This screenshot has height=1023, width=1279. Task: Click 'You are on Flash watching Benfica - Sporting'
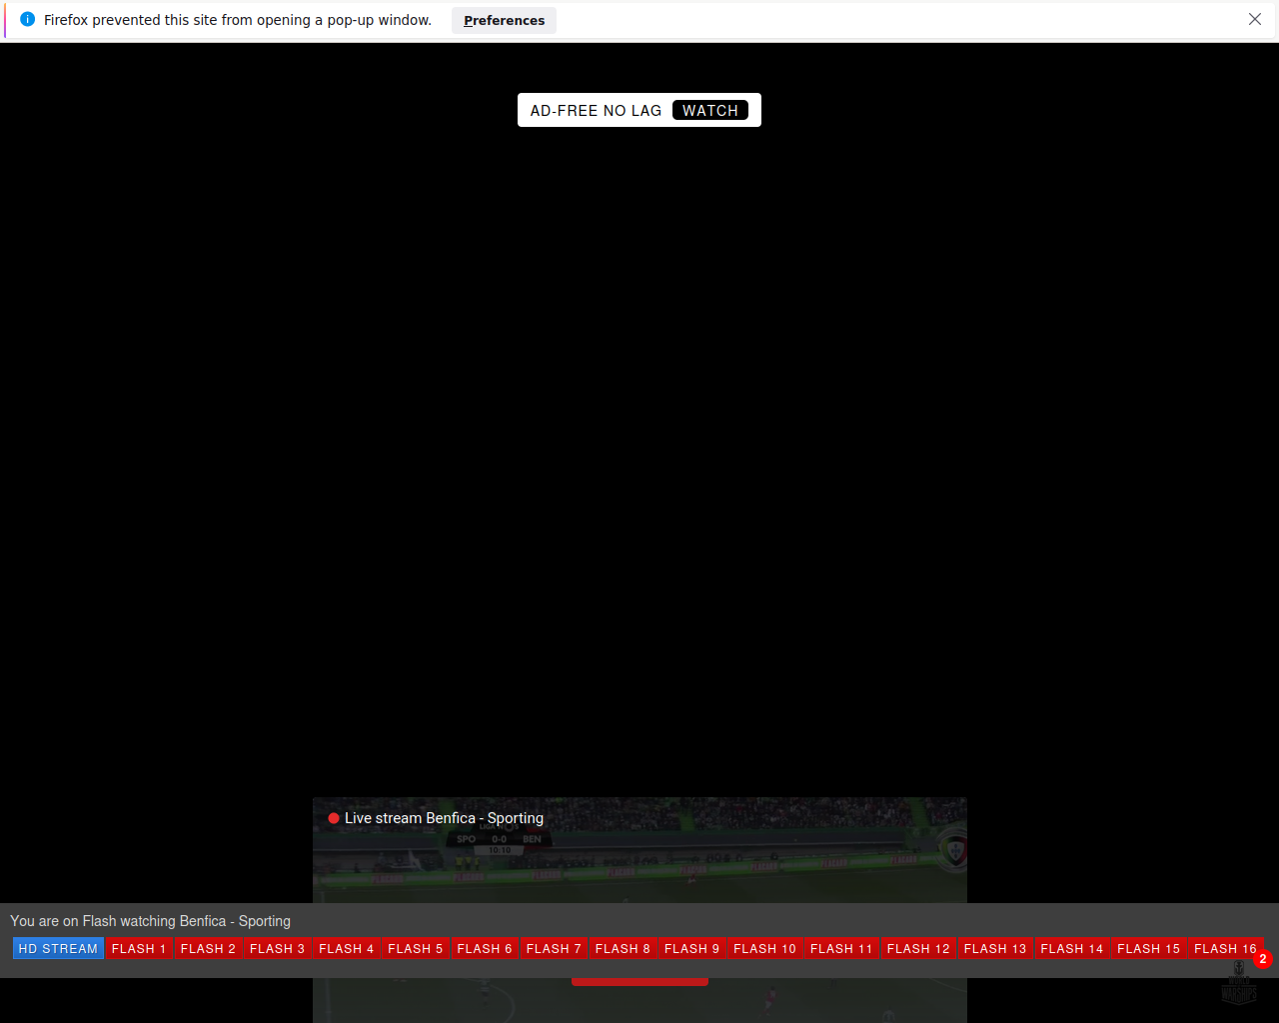point(150,921)
